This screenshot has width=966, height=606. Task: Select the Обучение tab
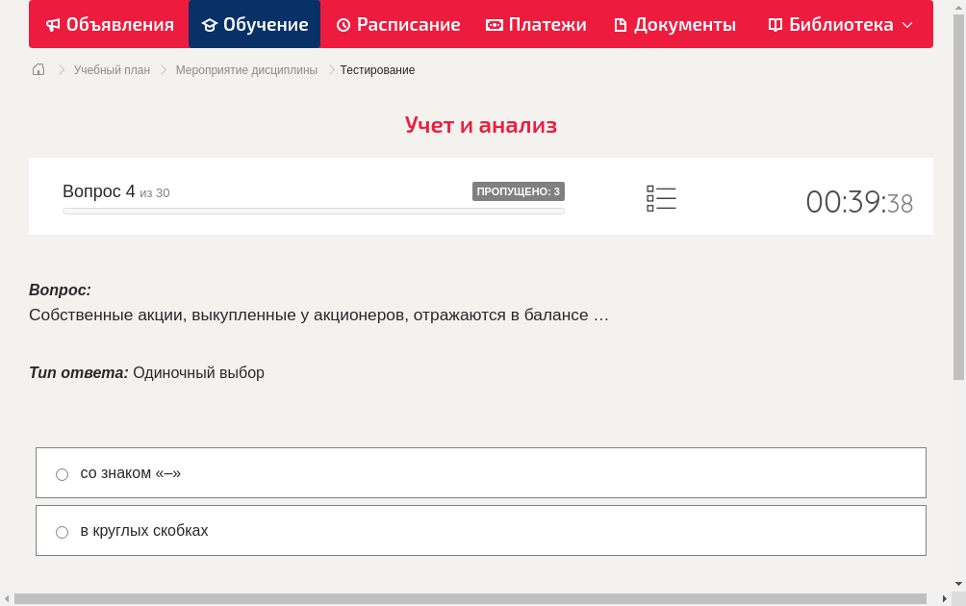point(254,24)
